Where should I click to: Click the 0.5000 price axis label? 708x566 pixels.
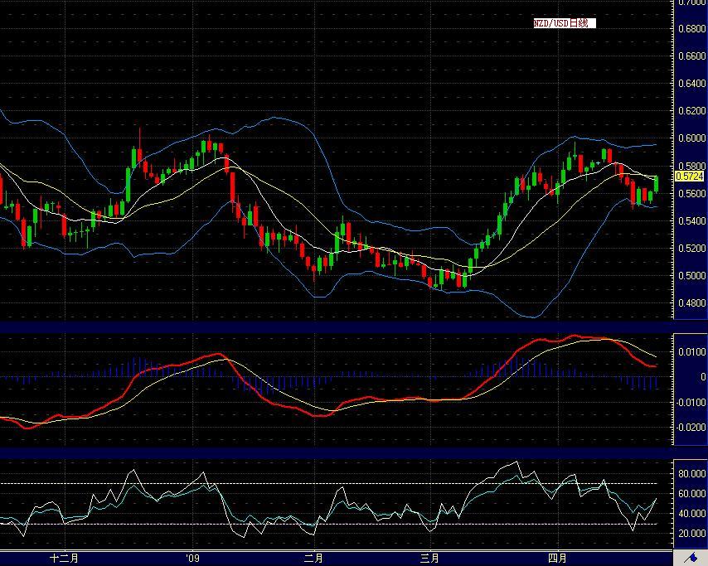click(x=691, y=276)
